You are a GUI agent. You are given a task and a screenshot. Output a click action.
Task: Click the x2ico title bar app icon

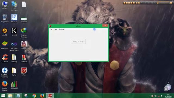[x=50, y=26]
